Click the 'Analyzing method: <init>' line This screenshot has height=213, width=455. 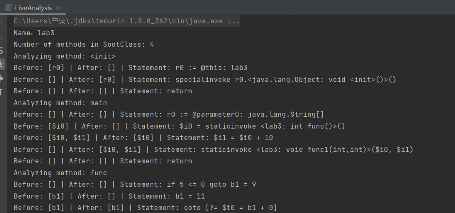click(x=64, y=56)
